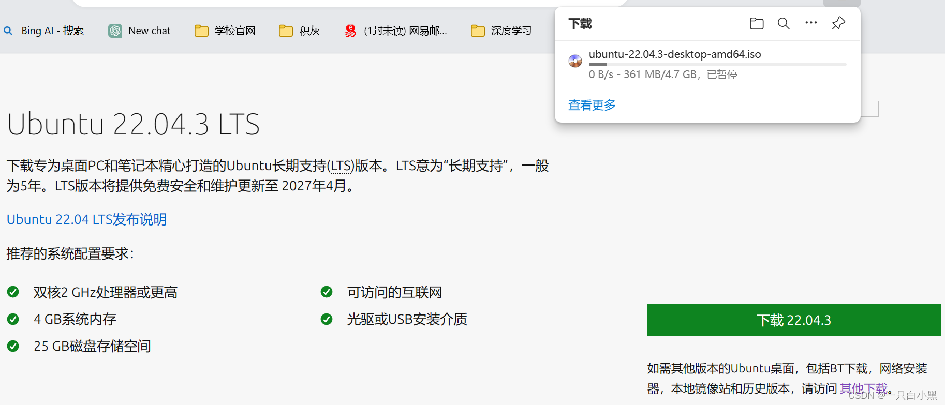Open 深度学习 bookmark folder

click(x=501, y=31)
